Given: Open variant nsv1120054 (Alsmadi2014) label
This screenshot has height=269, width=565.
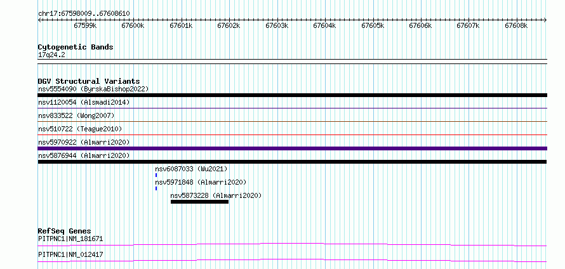Looking at the screenshot, I should pos(84,102).
